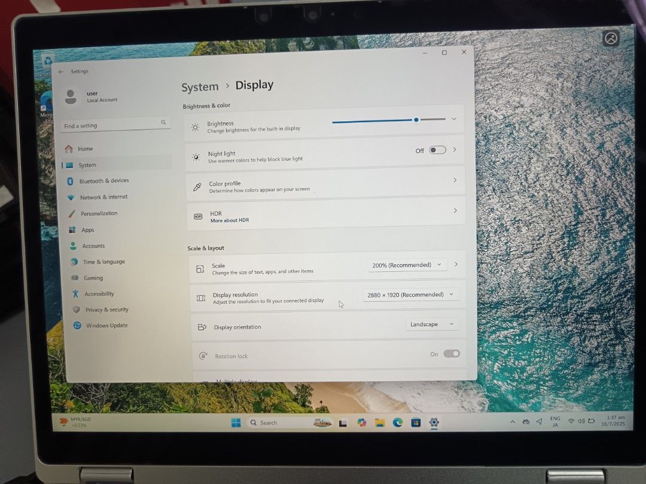
Task: Click the Display resolution icon
Action: pos(201,298)
